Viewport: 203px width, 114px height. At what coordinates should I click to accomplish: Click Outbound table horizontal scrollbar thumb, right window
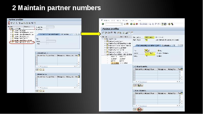click(x=143, y=82)
